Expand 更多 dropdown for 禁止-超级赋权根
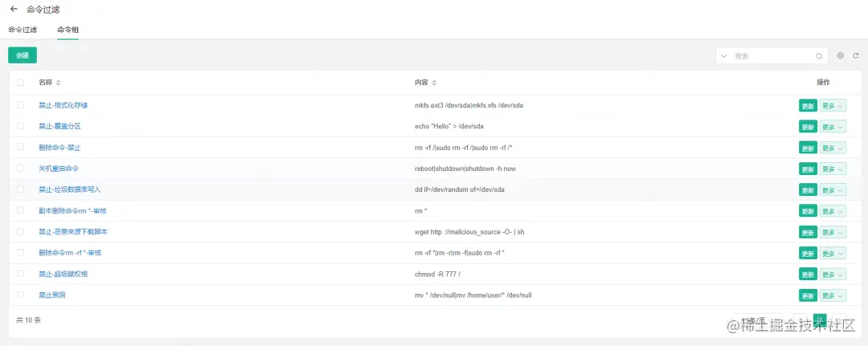This screenshot has width=868, height=346. (x=833, y=274)
